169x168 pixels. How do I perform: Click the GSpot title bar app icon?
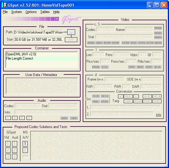(4, 5)
